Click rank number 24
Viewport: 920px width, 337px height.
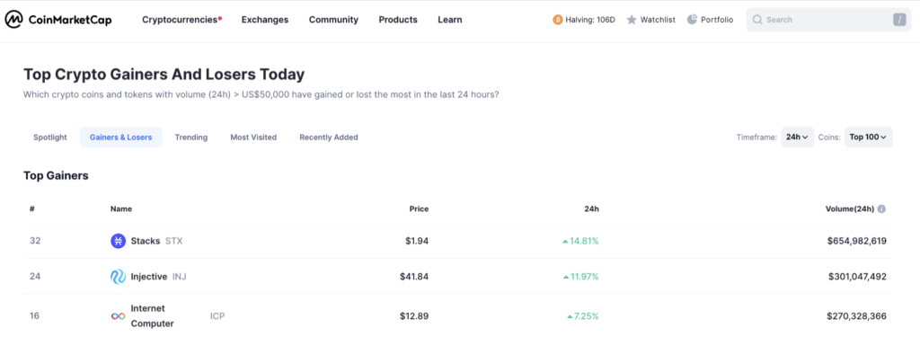35,277
